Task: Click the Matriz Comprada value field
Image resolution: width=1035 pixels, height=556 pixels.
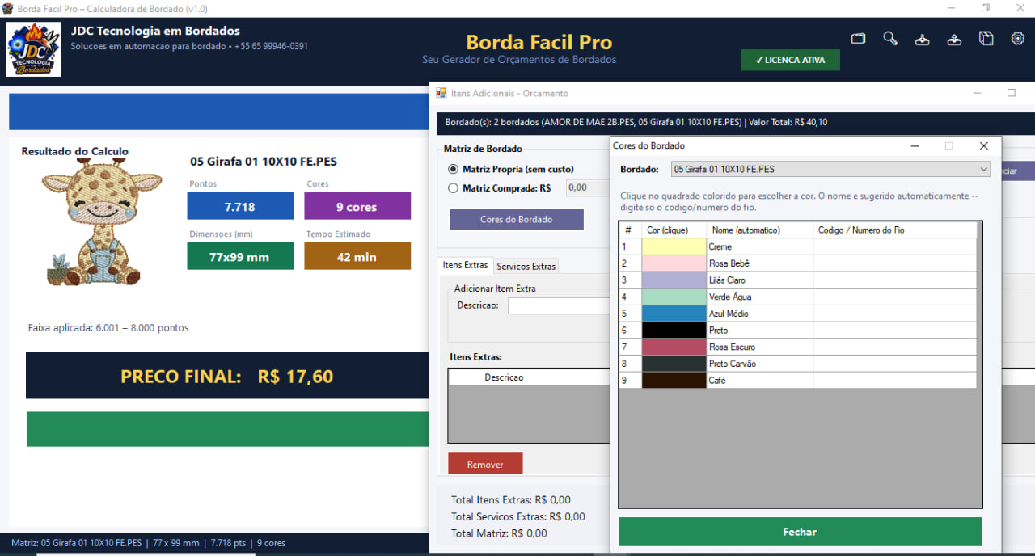Action: pos(587,187)
